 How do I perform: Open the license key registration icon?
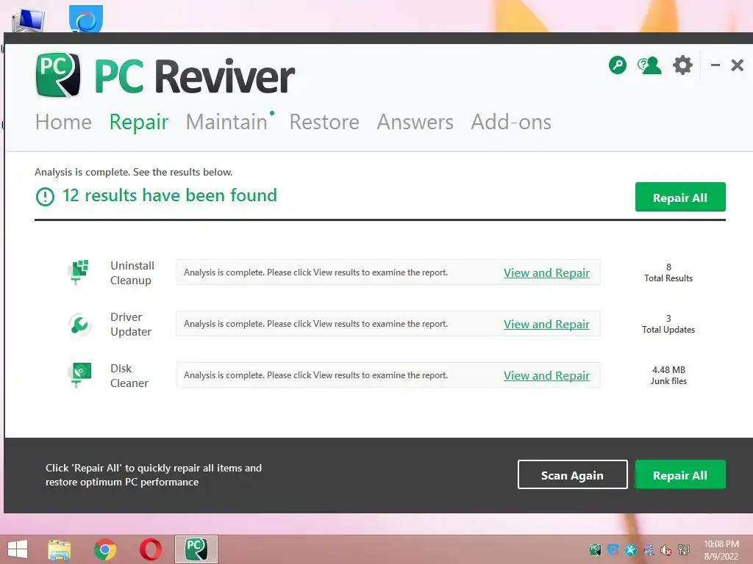pos(617,65)
